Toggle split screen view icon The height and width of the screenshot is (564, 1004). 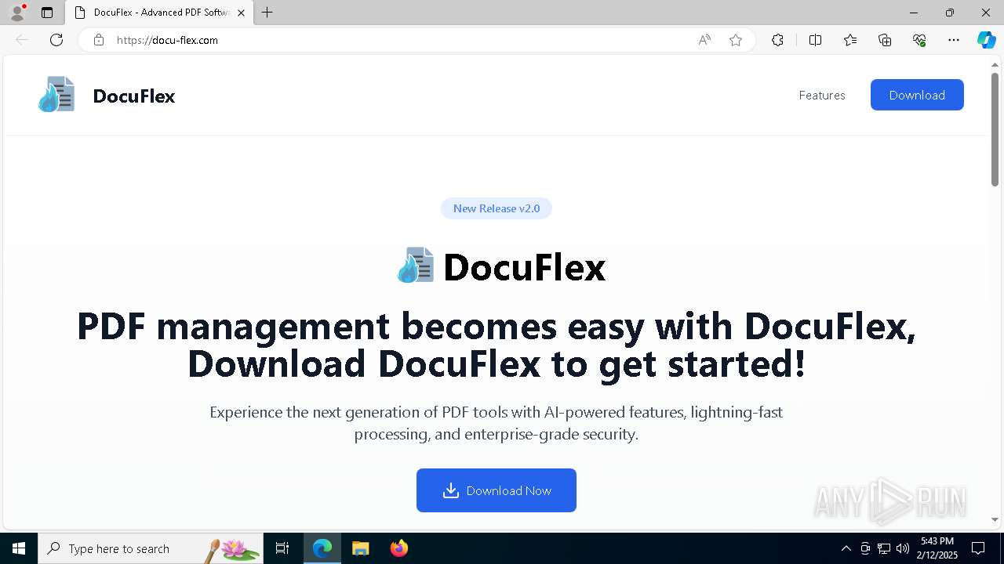click(815, 40)
